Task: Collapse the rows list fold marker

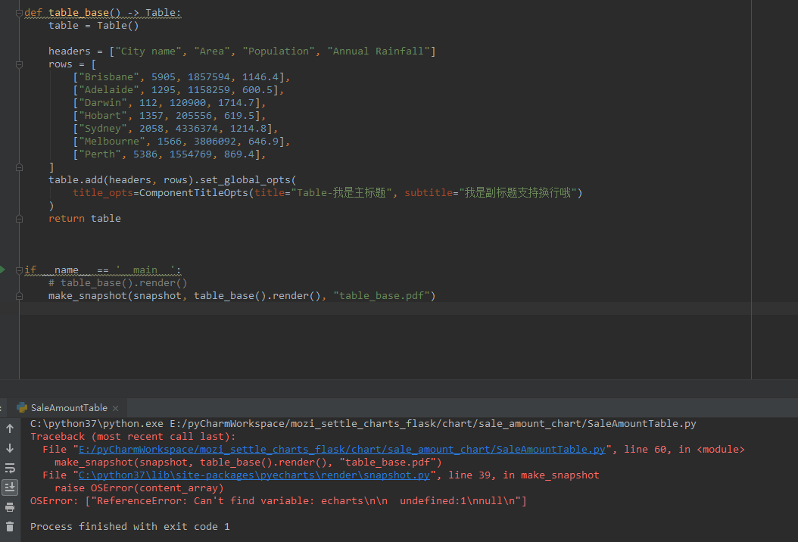Action: [x=19, y=64]
